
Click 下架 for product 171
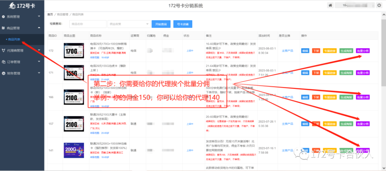(x=316, y=73)
